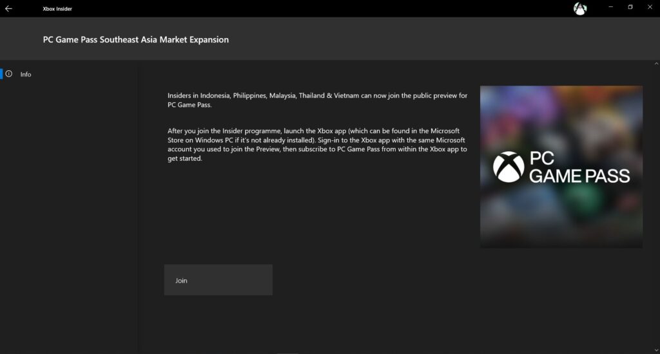Click the Xbox Insider app title

point(57,9)
